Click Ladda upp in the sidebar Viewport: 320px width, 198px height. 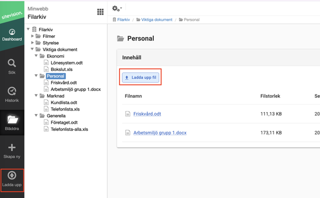[x=12, y=180]
